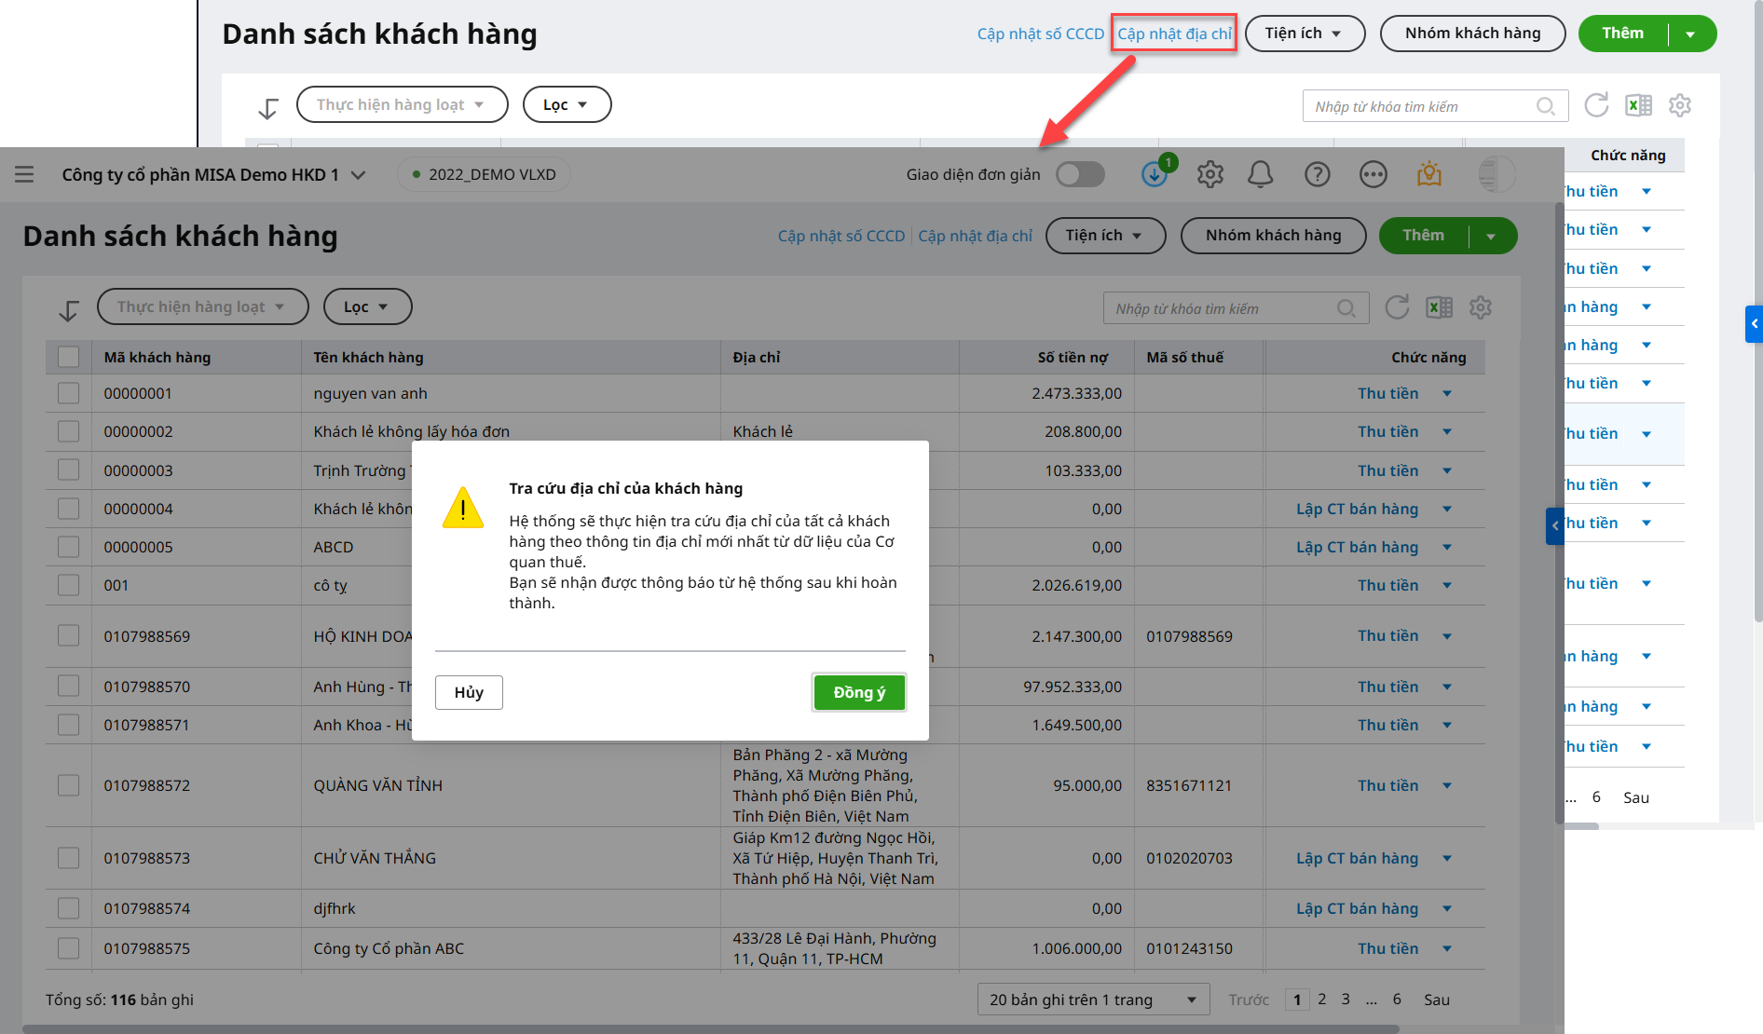Viewport: 1763px width, 1034px height.
Task: Open the notification bell
Action: 1260,174
